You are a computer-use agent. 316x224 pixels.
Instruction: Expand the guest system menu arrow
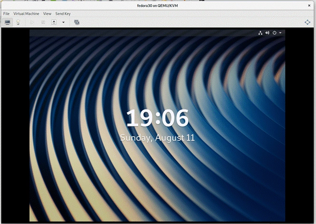(280, 33)
